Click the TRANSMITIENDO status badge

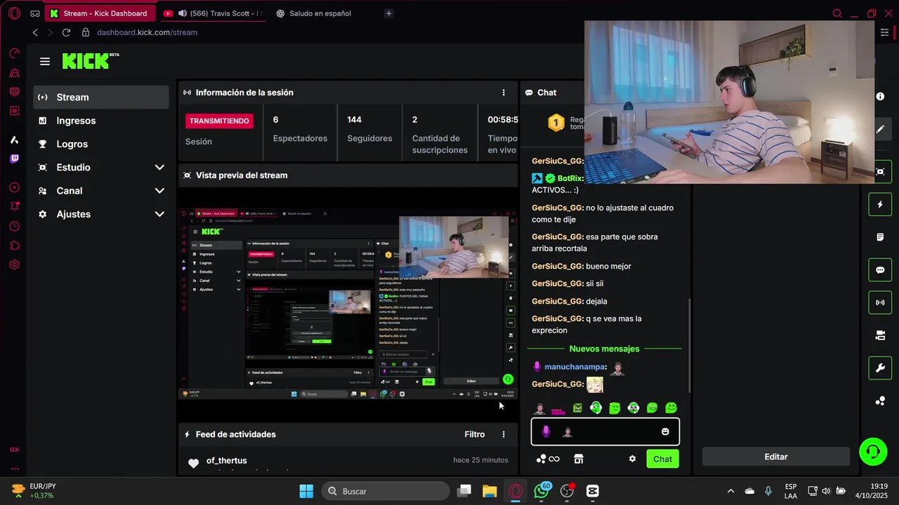click(x=219, y=121)
